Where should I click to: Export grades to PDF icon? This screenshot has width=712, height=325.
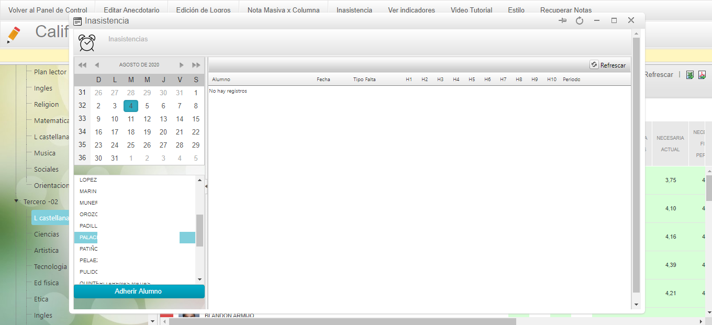[x=702, y=75]
